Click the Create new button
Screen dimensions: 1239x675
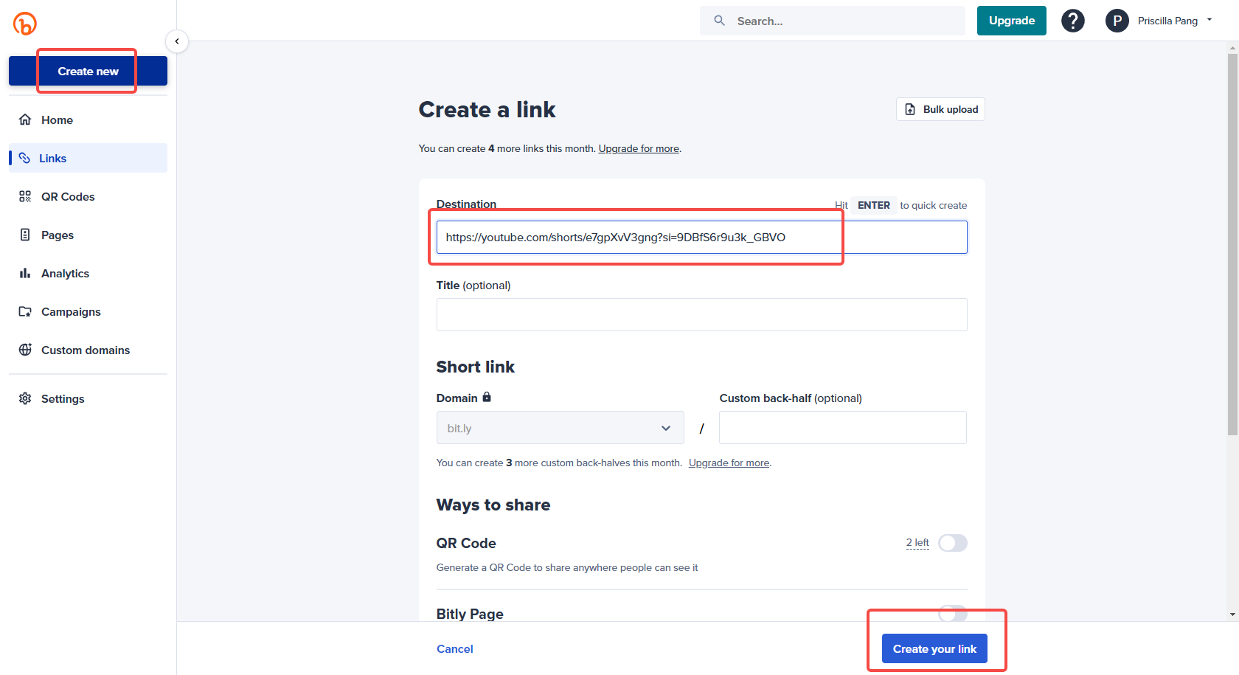[88, 72]
